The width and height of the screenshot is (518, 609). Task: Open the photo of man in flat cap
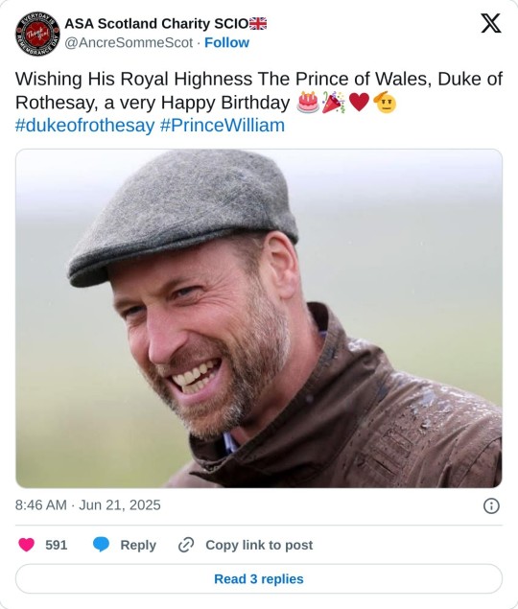pos(259,318)
